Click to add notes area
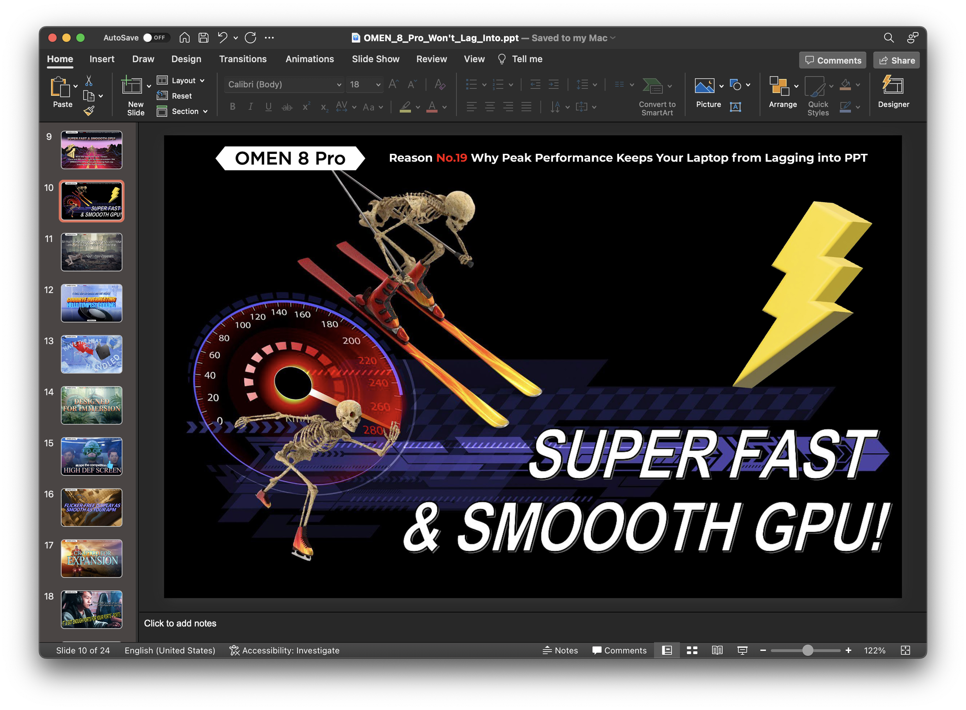This screenshot has height=710, width=966. pos(180,623)
